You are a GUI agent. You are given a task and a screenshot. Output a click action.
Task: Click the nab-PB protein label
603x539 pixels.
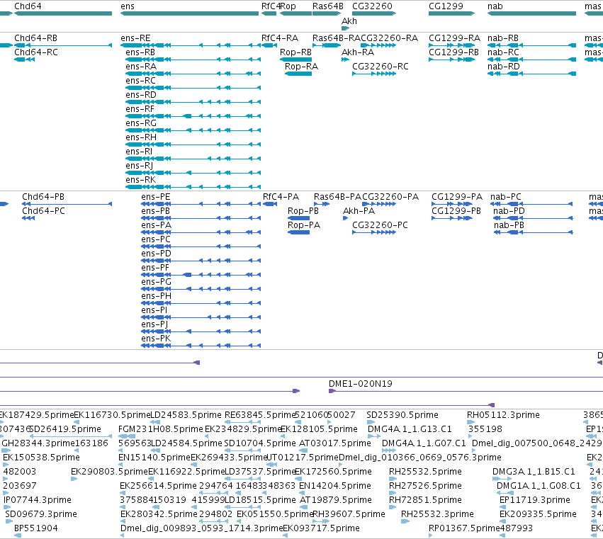point(509,225)
